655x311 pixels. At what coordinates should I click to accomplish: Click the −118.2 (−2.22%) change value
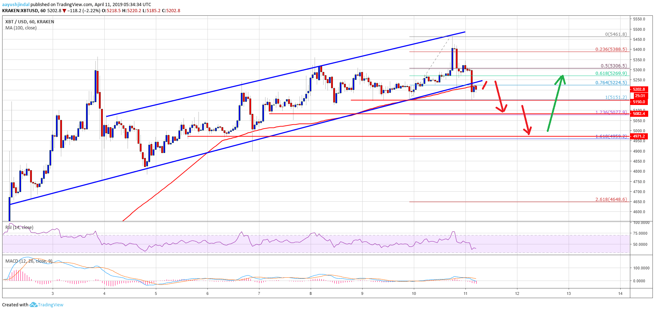84,11
